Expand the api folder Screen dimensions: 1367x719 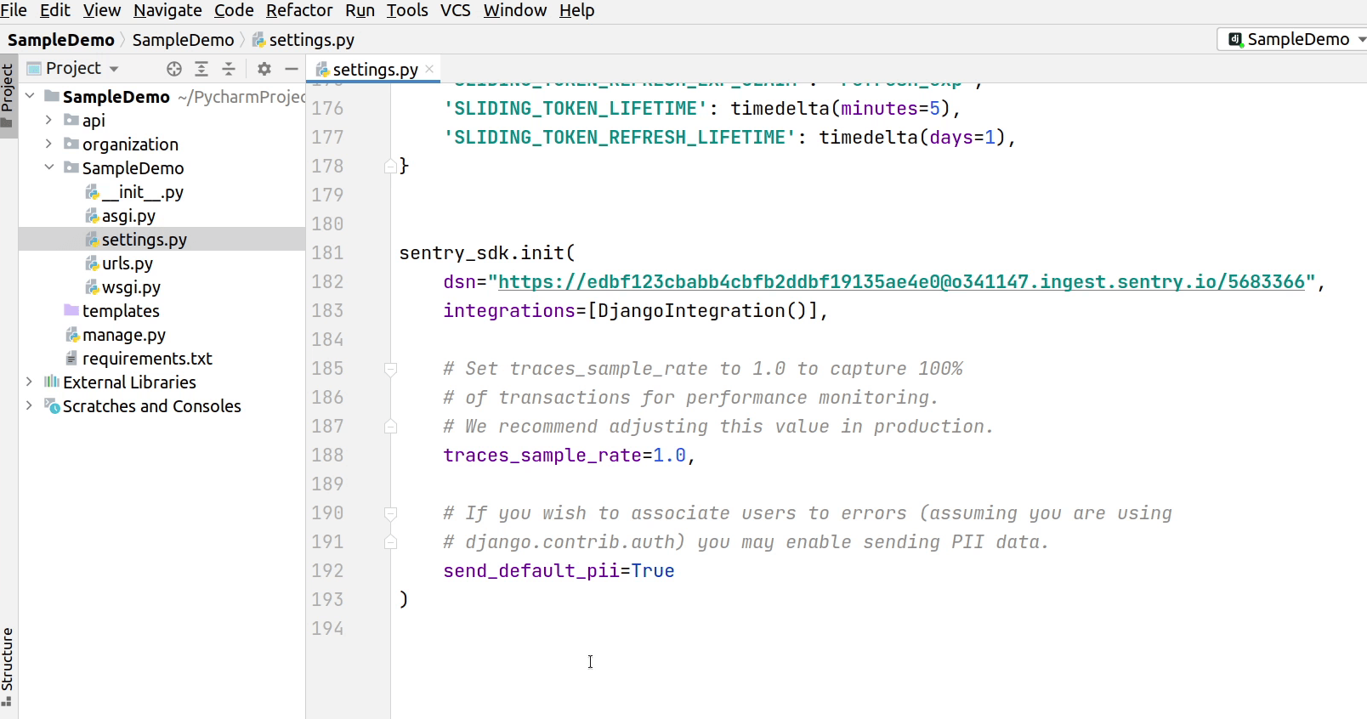[x=48, y=120]
